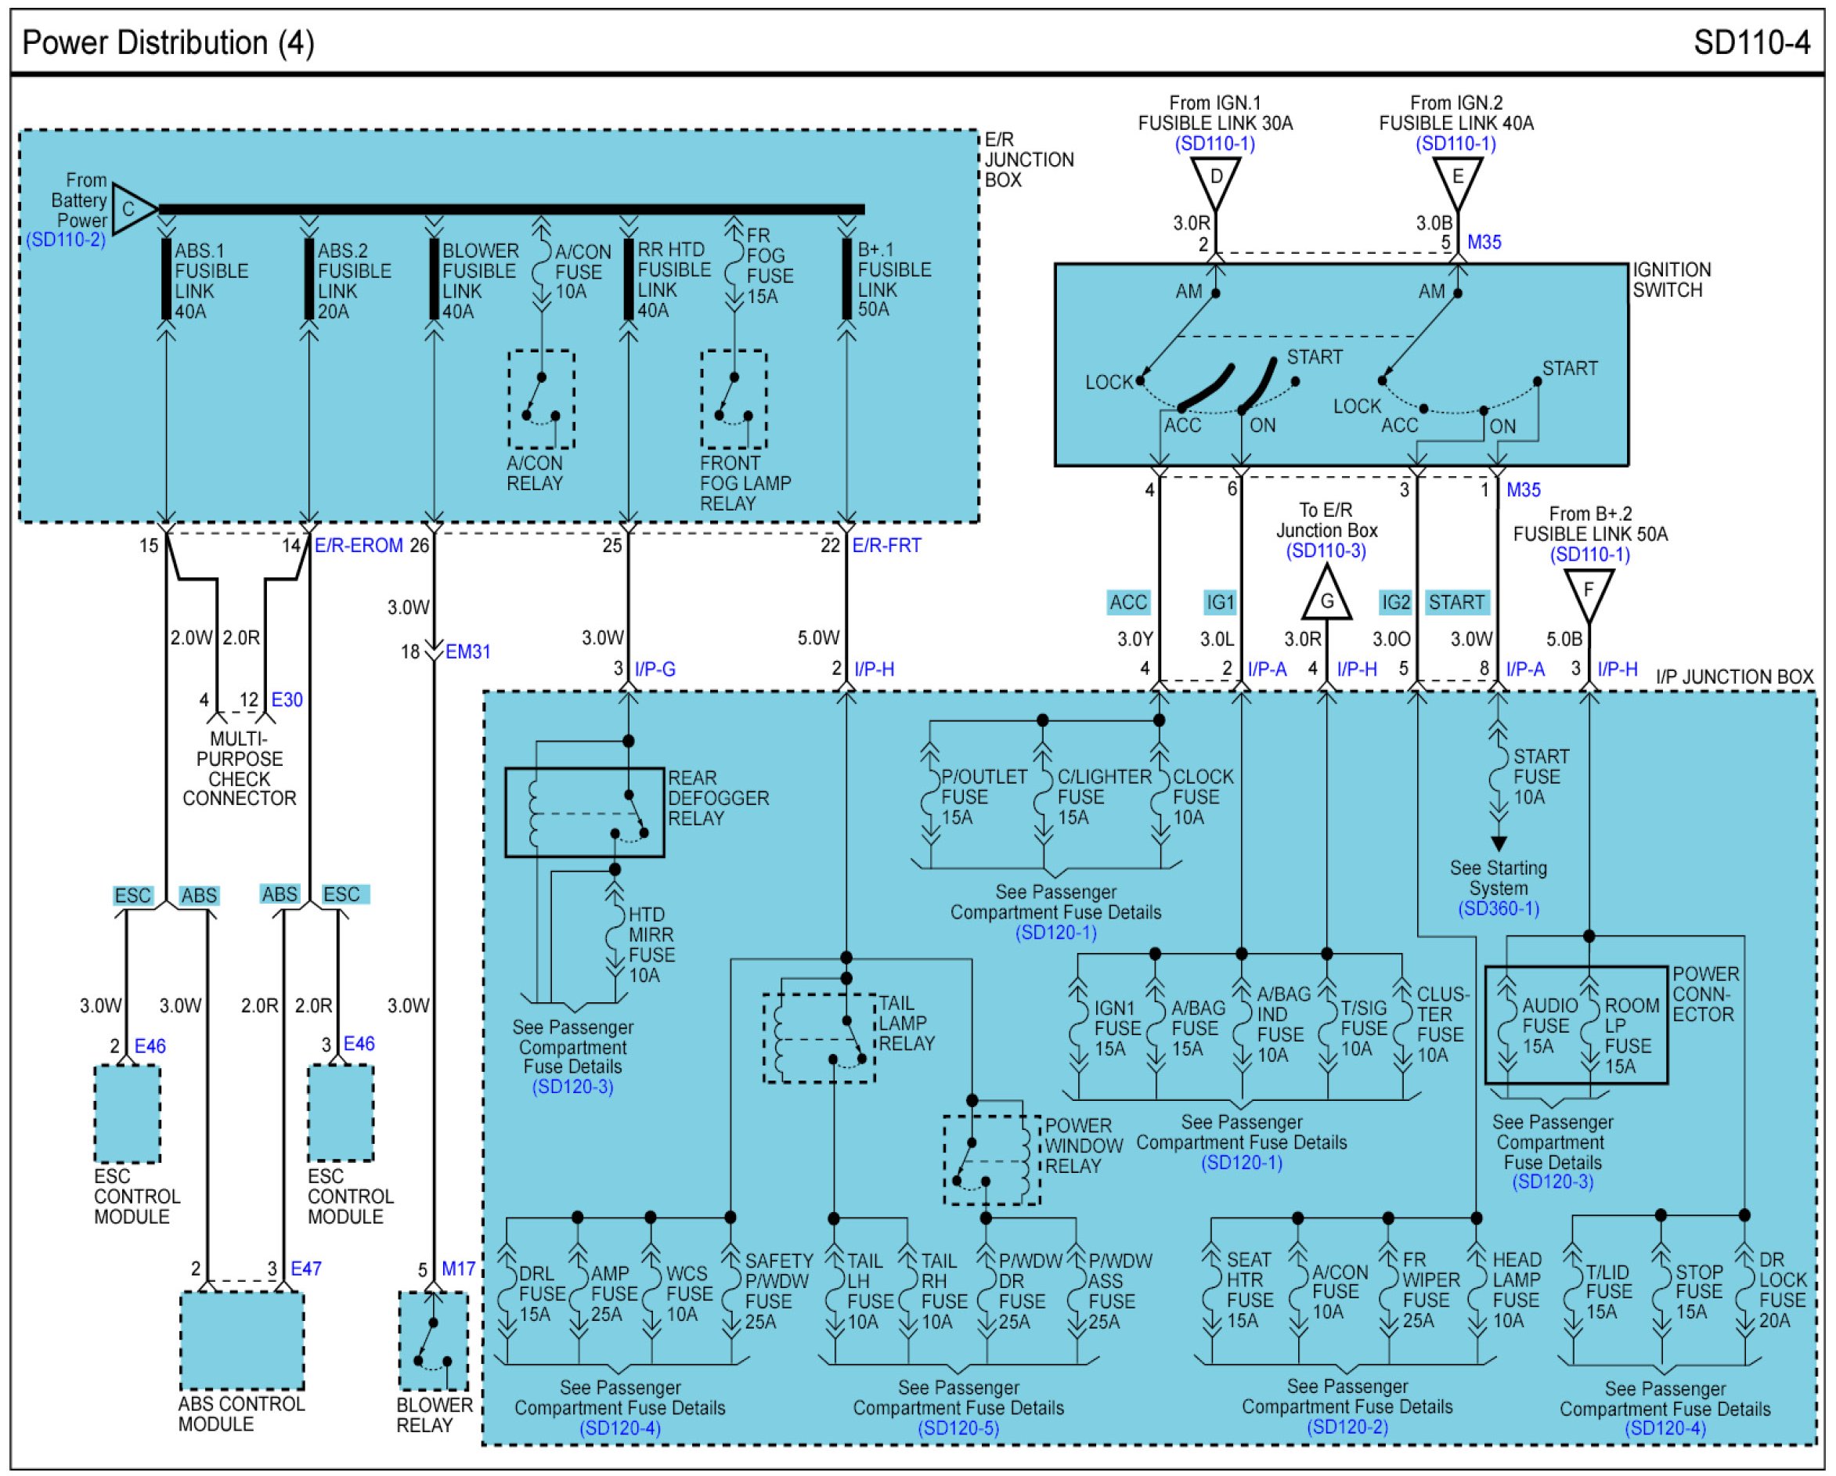Image resolution: width=1836 pixels, height=1476 pixels.
Task: Click the START circuit label tag
Action: (x=1455, y=603)
